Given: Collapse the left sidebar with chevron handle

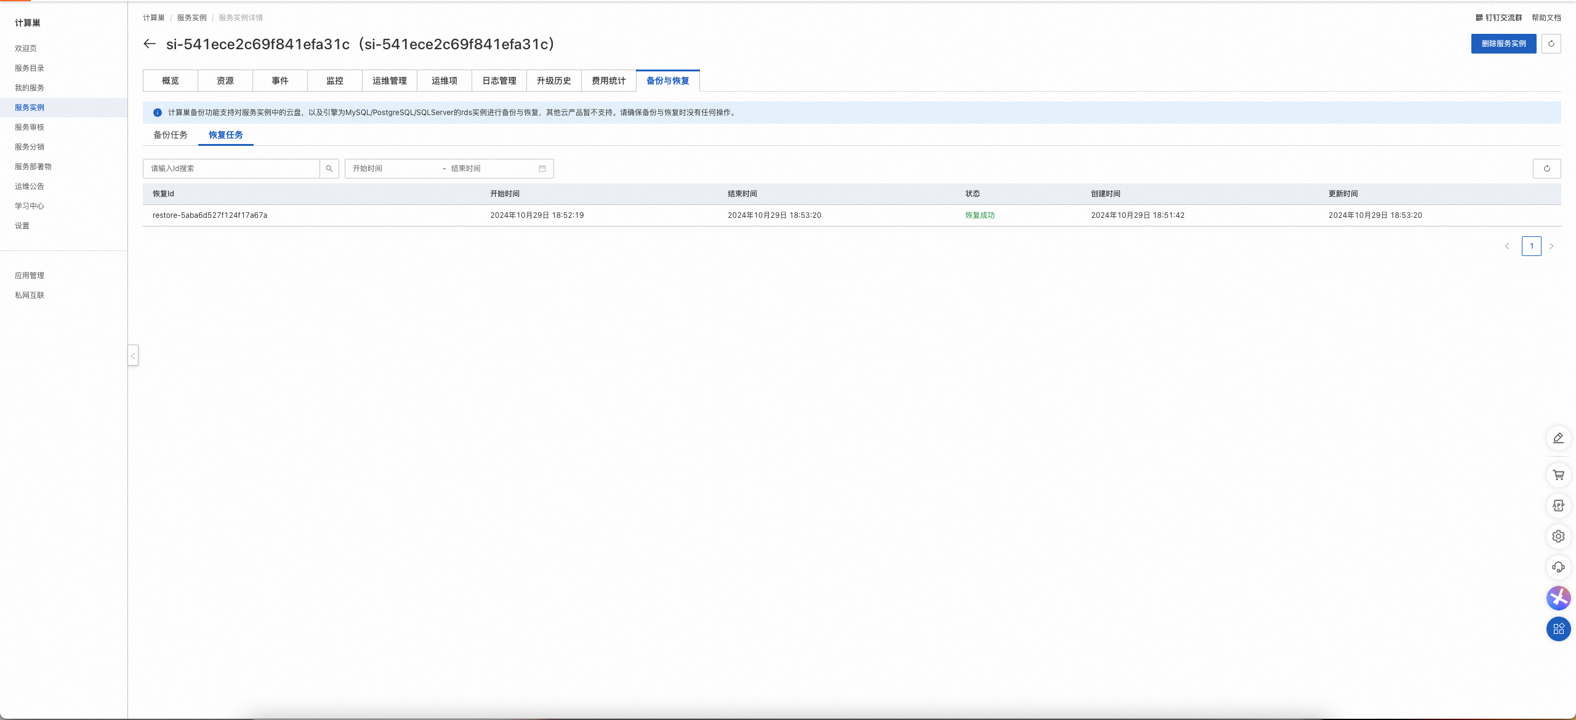Looking at the screenshot, I should tap(133, 356).
